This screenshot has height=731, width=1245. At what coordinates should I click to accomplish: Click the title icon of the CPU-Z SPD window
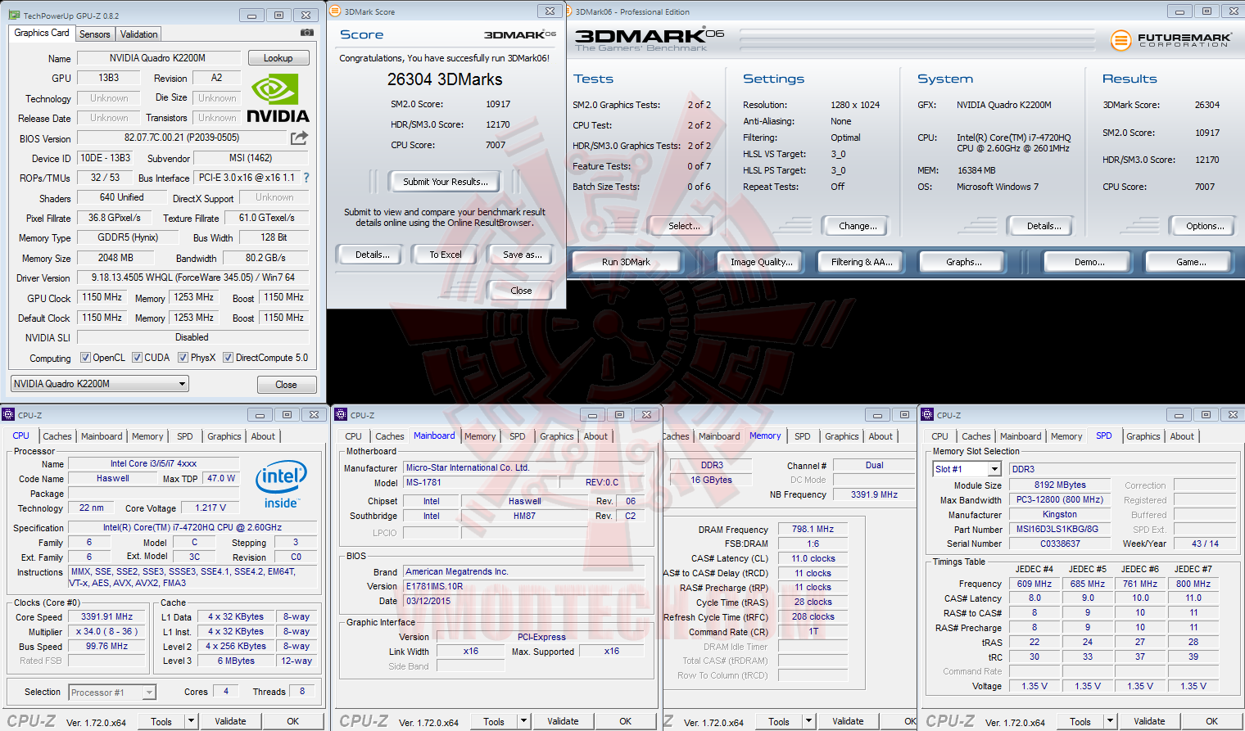pos(927,414)
